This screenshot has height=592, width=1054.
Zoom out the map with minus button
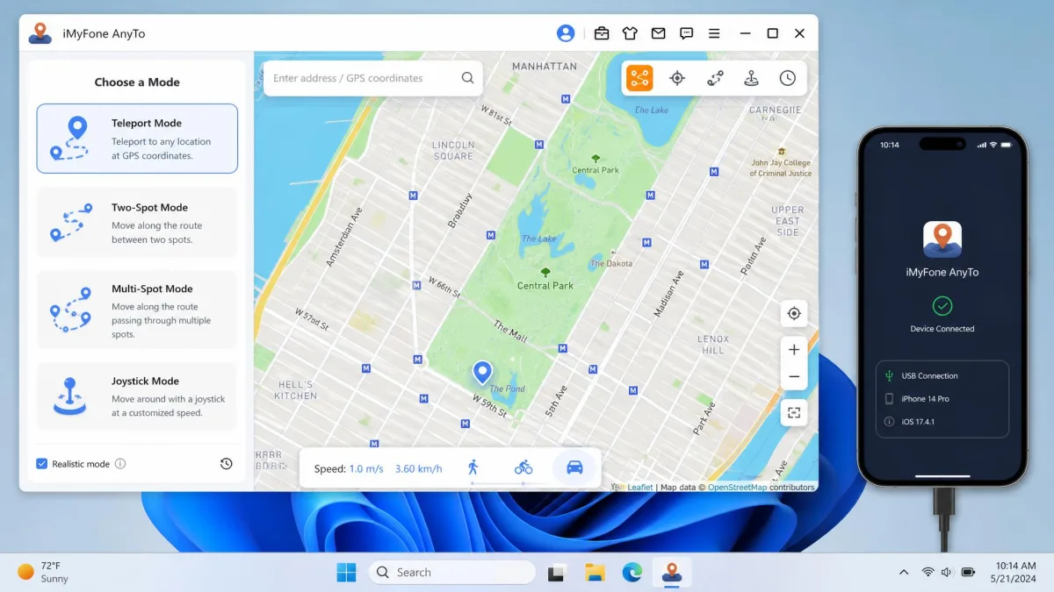[x=794, y=376]
